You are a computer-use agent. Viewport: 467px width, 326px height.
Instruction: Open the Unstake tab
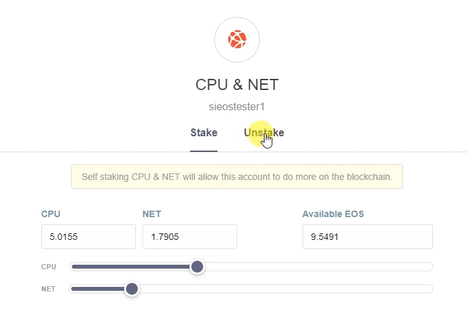pyautogui.click(x=264, y=133)
